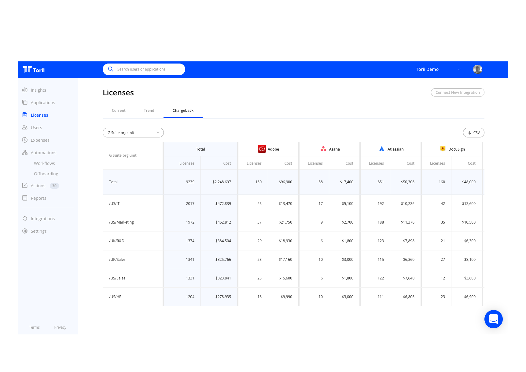Click Asana total cost $17,400
Viewport: 526px width, 372px height.
click(x=347, y=182)
